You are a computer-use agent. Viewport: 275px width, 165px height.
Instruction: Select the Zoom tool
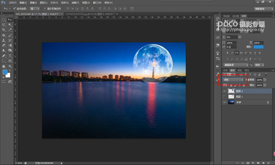pos(10,66)
